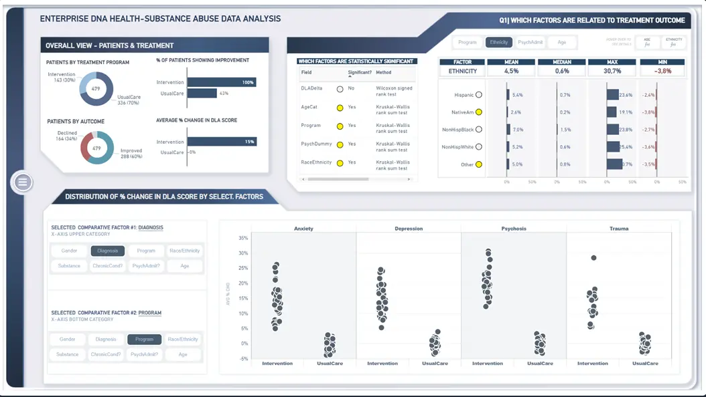Click yellow significance dot in AgeCat row
Screen dimensions: 706x397
(340, 107)
